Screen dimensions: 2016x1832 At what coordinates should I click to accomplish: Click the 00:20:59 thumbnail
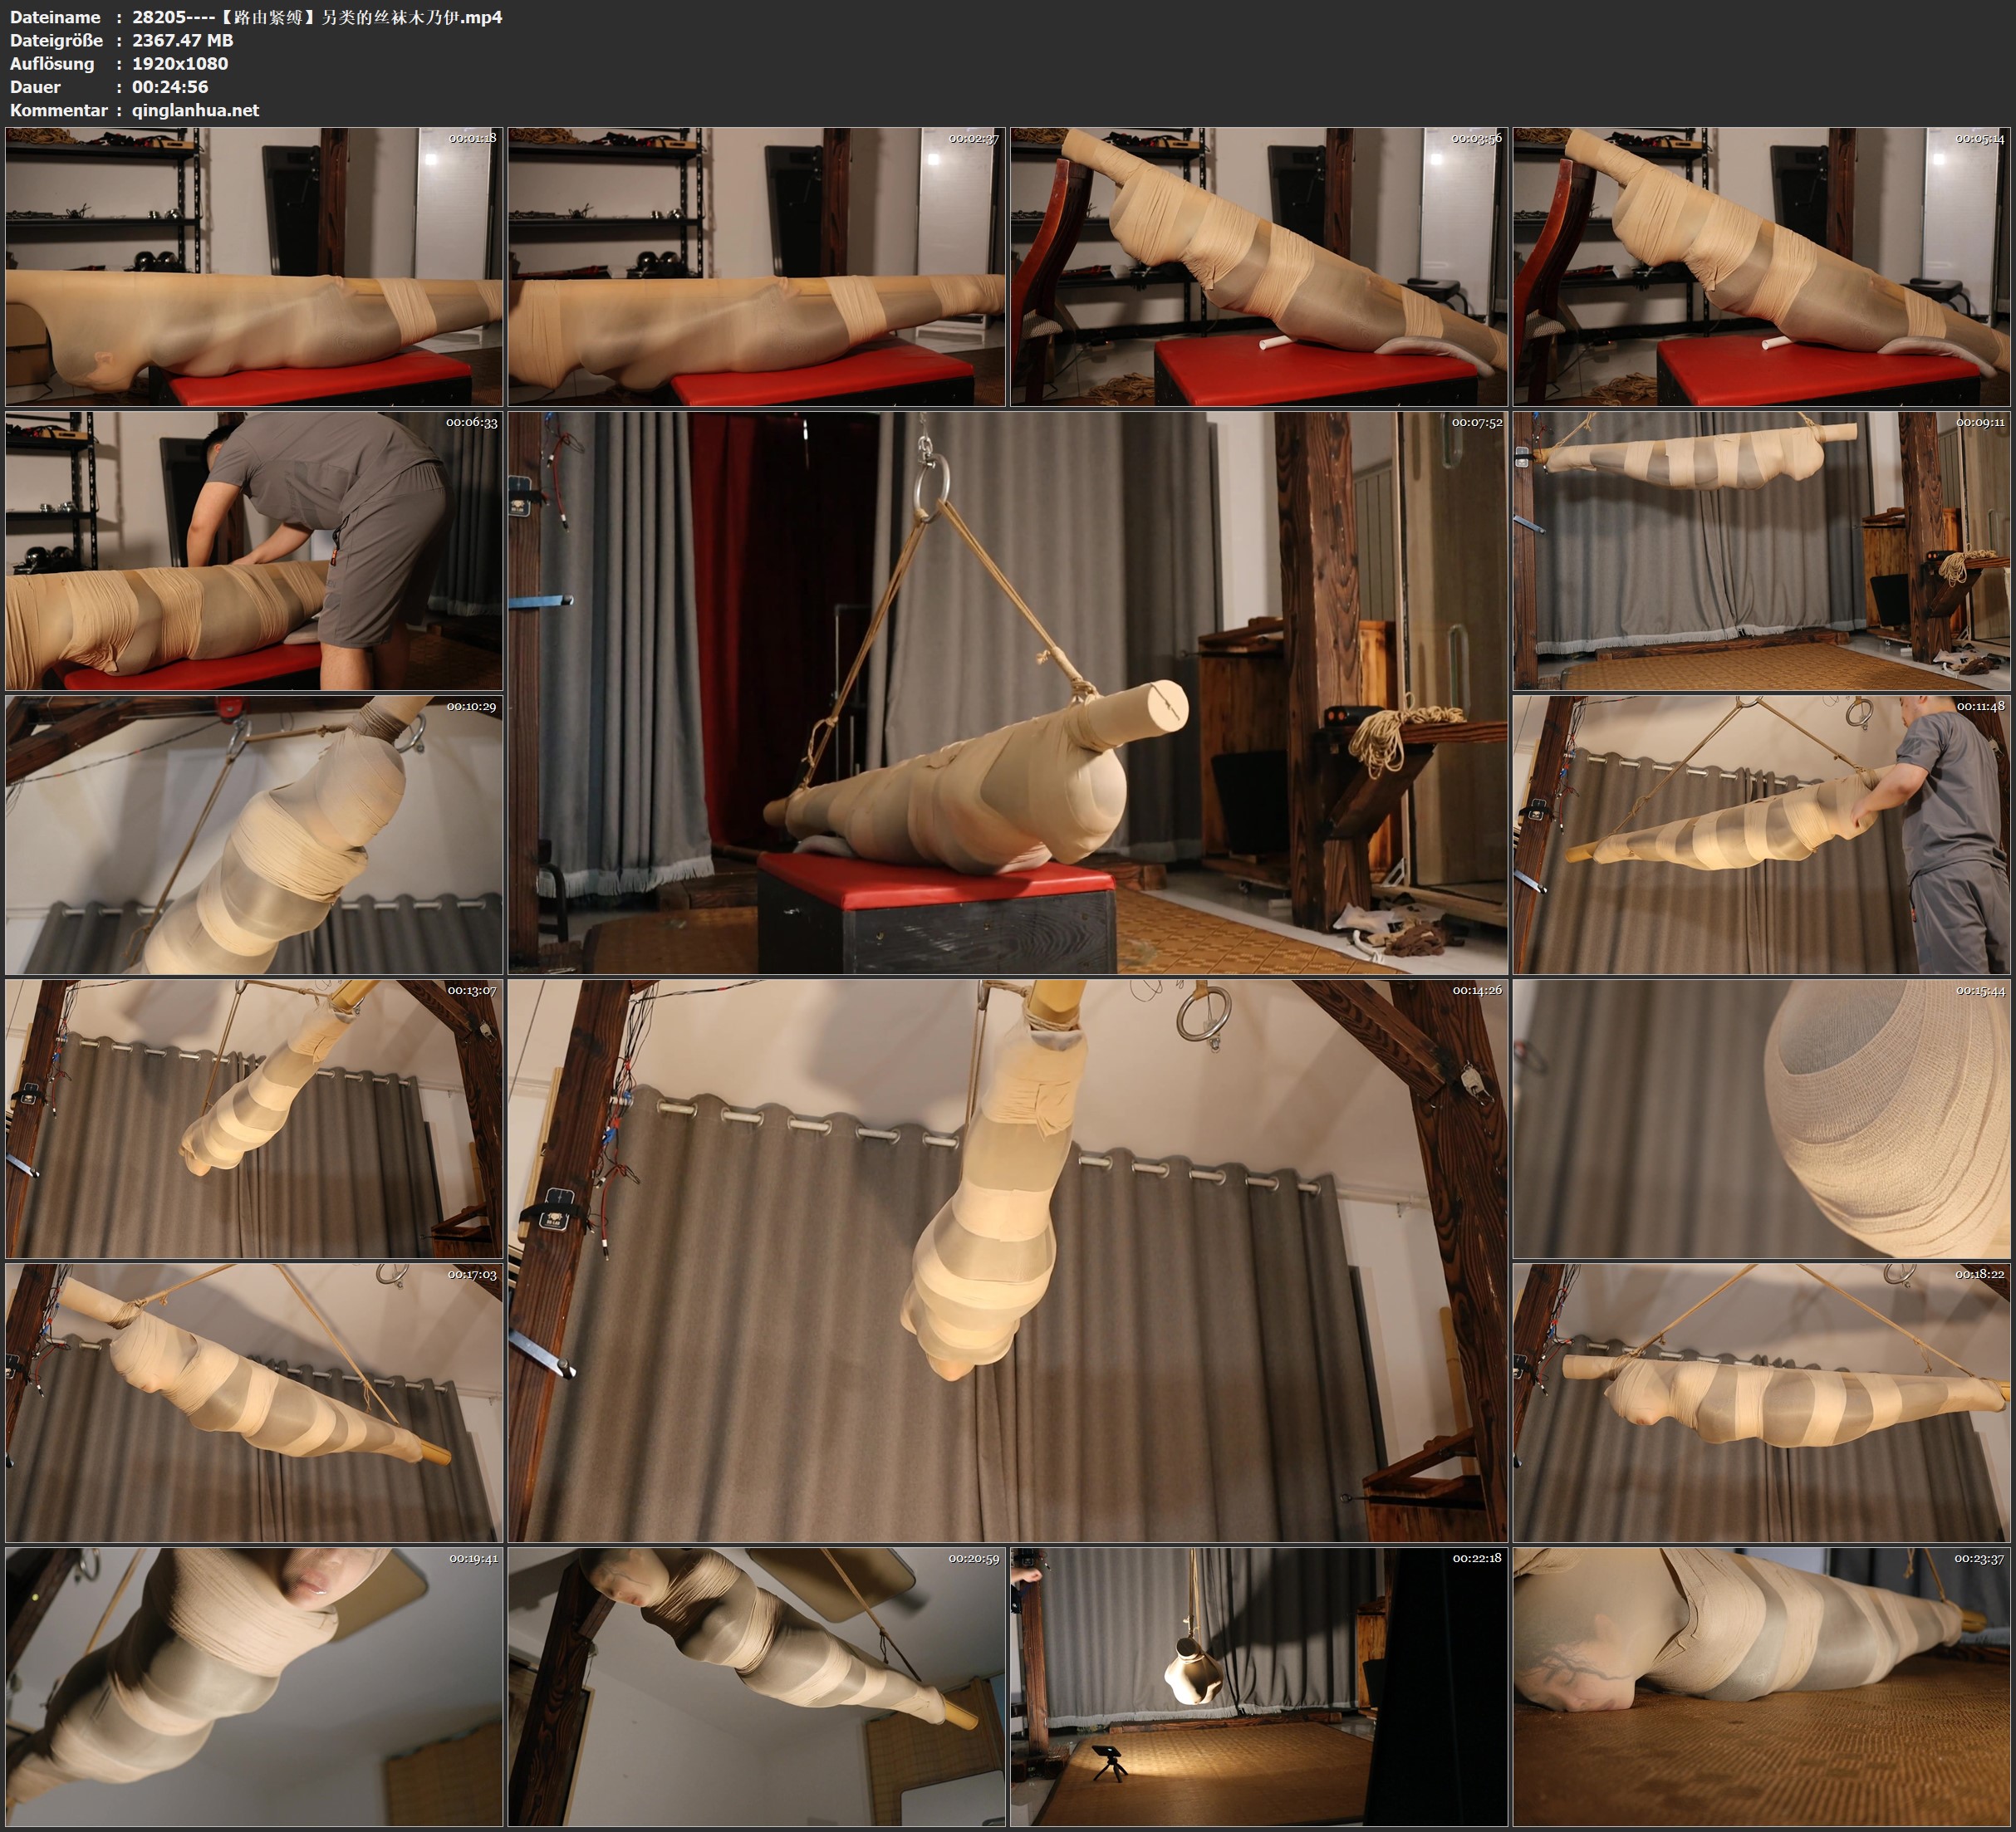[756, 1686]
